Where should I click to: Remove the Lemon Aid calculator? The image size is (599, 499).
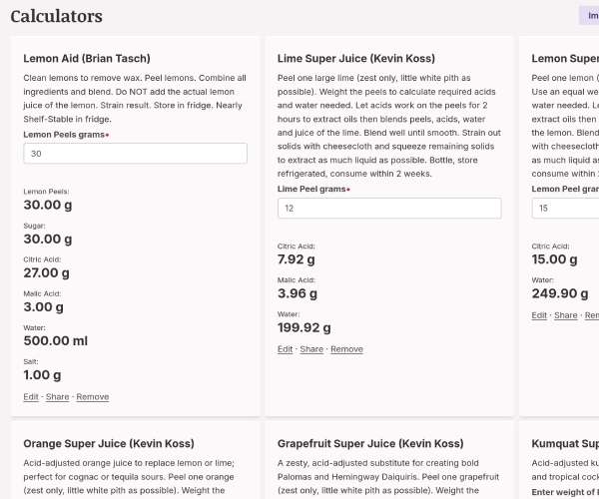coord(93,397)
